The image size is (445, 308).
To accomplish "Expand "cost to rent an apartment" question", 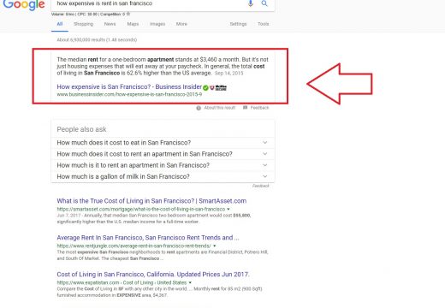I will [163, 154].
